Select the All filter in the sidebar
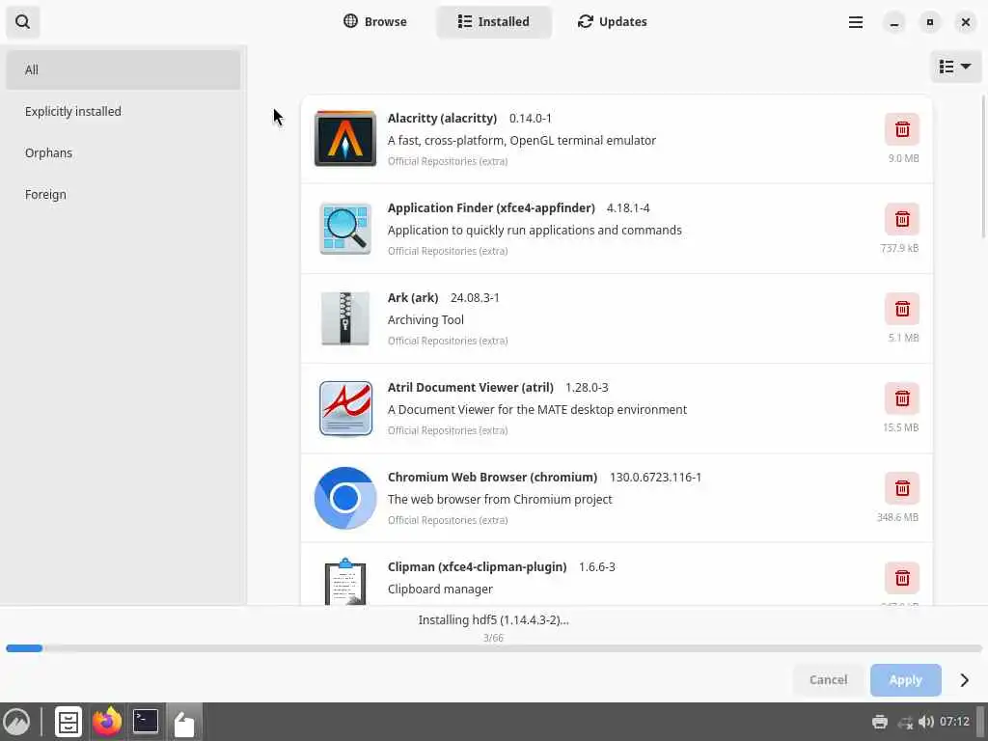 123,69
